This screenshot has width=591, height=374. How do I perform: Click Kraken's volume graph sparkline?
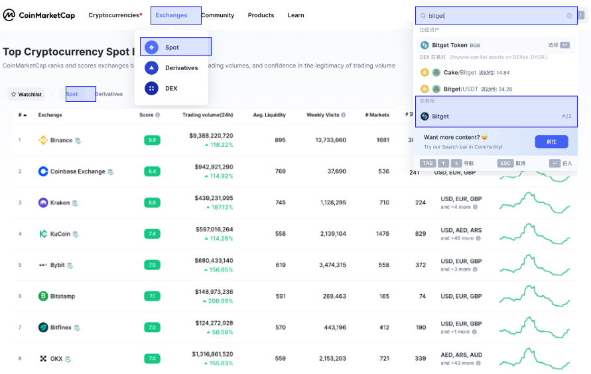pyautogui.click(x=535, y=203)
